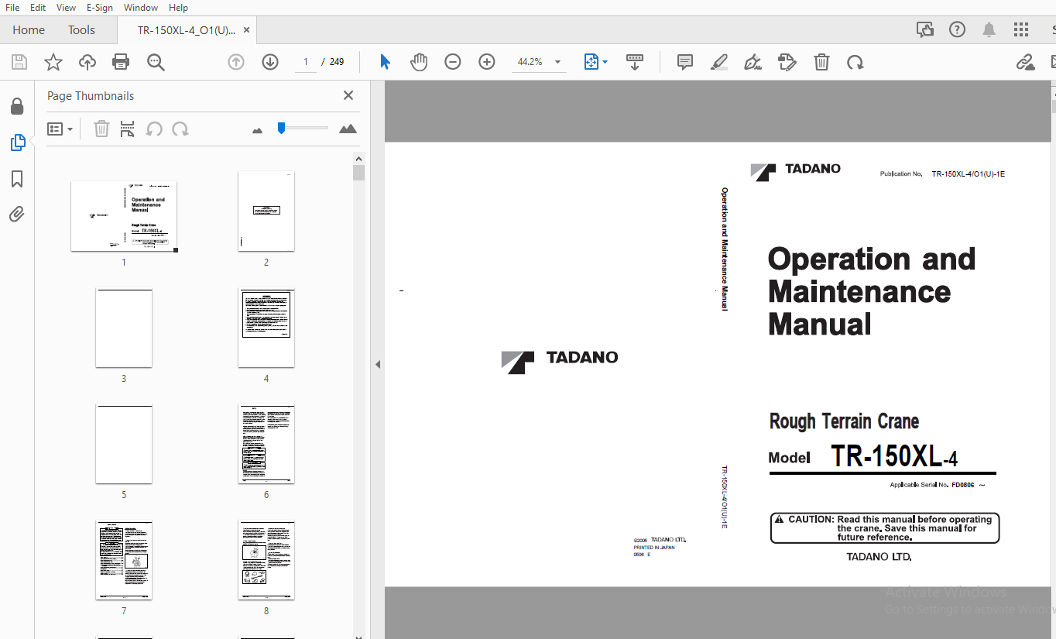Click the insert pages icon in thumbnails panel
Viewport: 1056px width, 639px height.
(x=128, y=129)
